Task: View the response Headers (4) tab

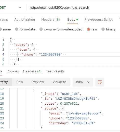Action: click(32, 71)
